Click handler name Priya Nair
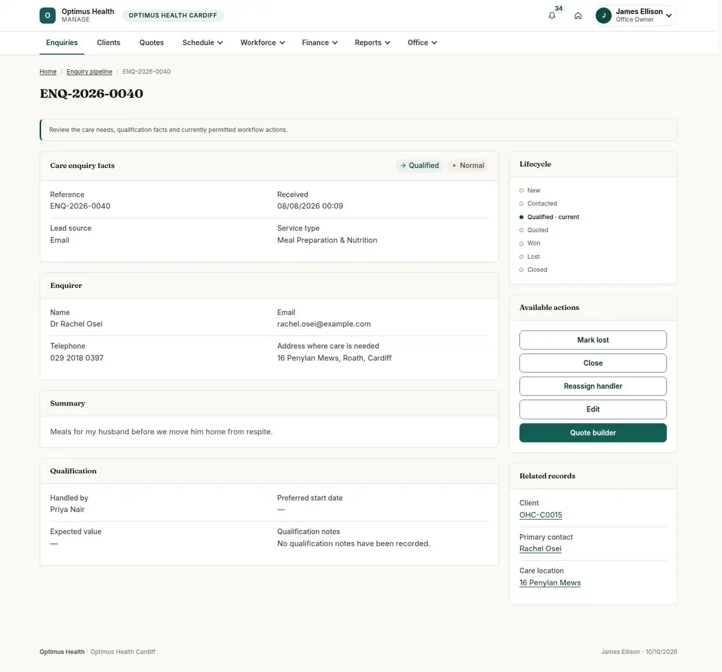Viewport: 722px width, 672px height. [67, 510]
